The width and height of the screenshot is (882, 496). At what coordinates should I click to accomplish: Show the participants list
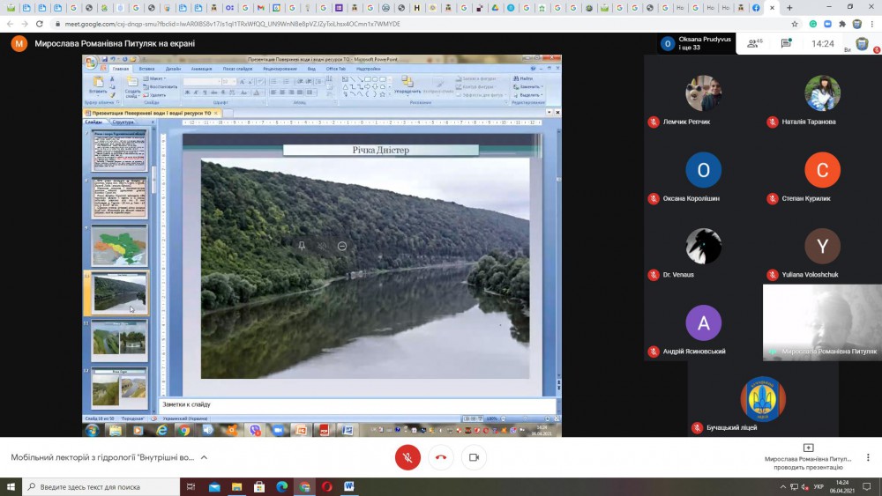pyautogui.click(x=754, y=43)
